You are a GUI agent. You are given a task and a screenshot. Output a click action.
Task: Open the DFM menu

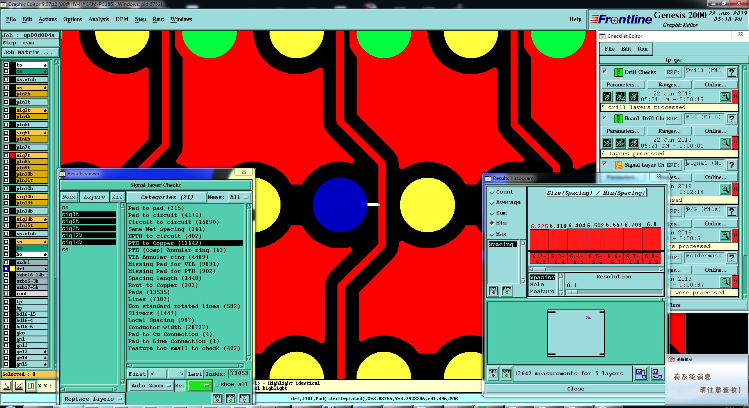pyautogui.click(x=122, y=19)
